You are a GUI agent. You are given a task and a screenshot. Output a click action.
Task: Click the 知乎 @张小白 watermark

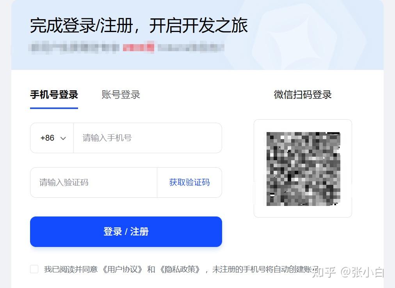tap(348, 272)
